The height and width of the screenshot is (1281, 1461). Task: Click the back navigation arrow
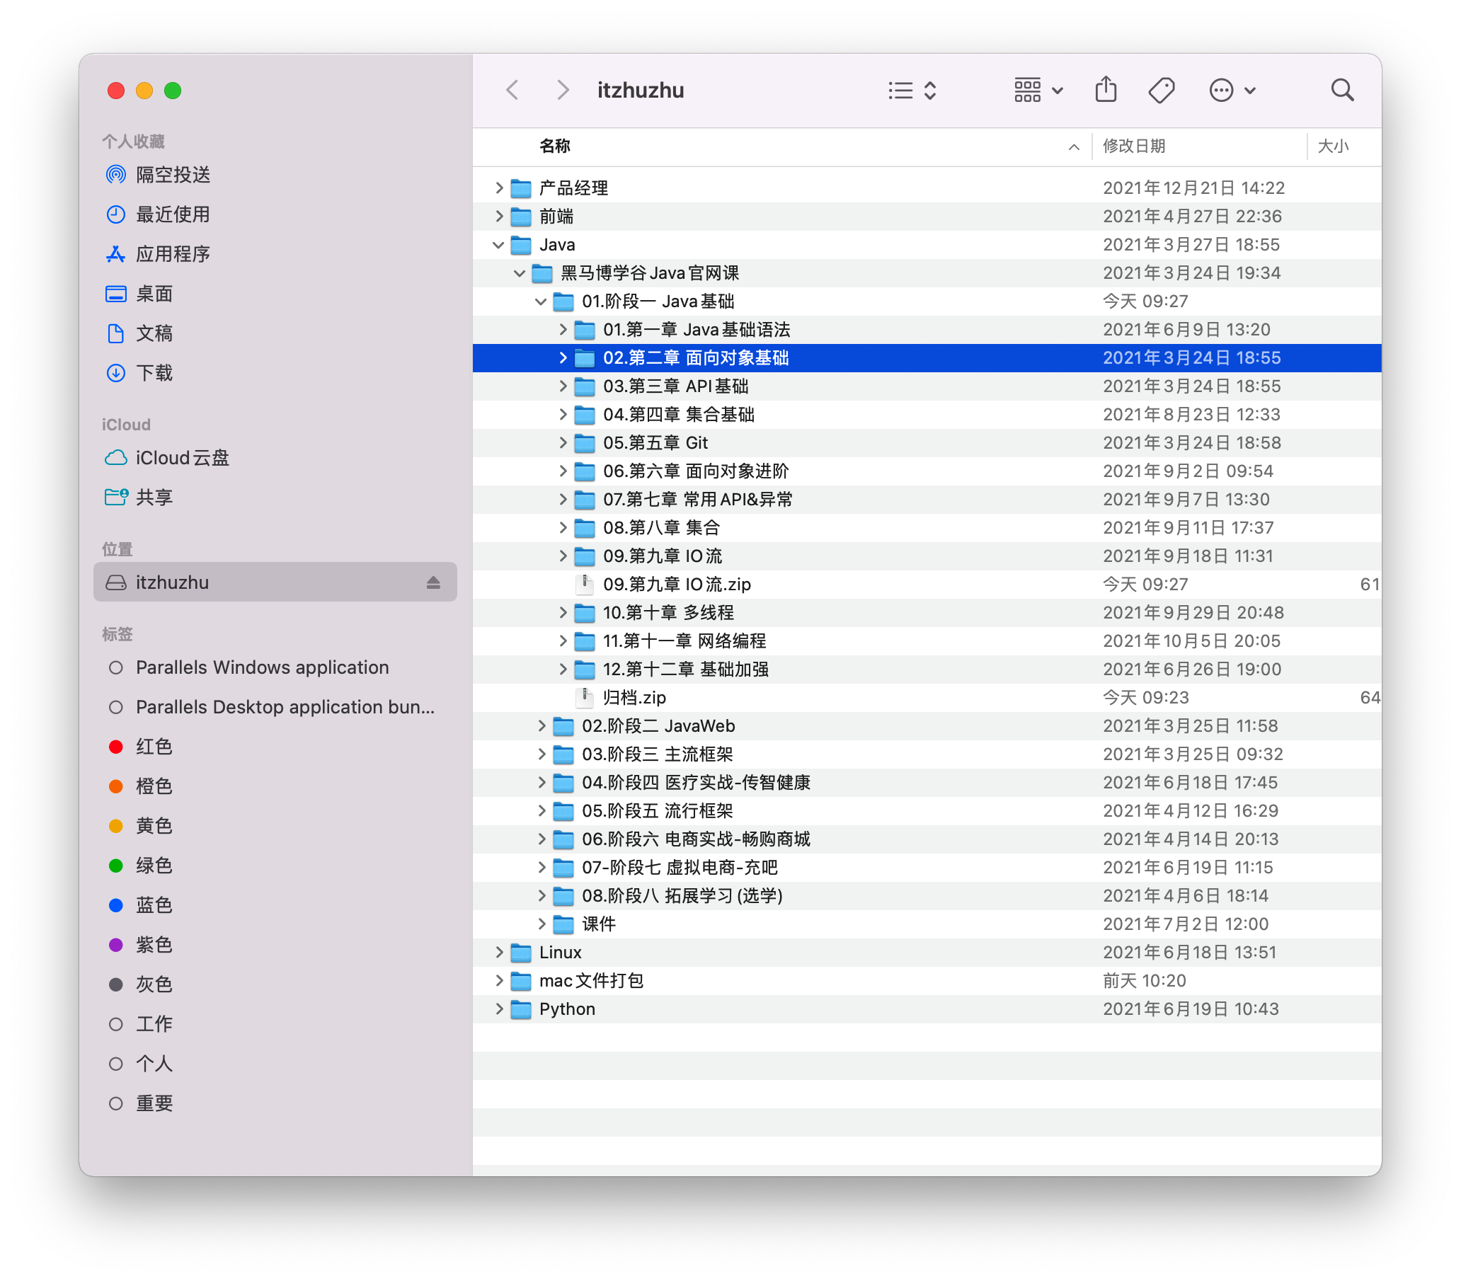pos(512,90)
